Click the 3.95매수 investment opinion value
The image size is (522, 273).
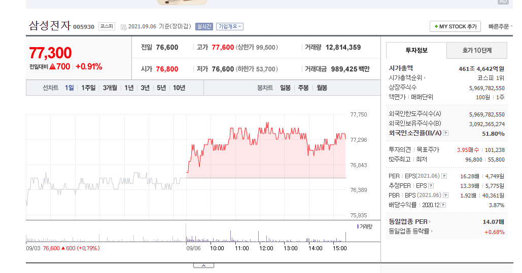tap(468, 150)
